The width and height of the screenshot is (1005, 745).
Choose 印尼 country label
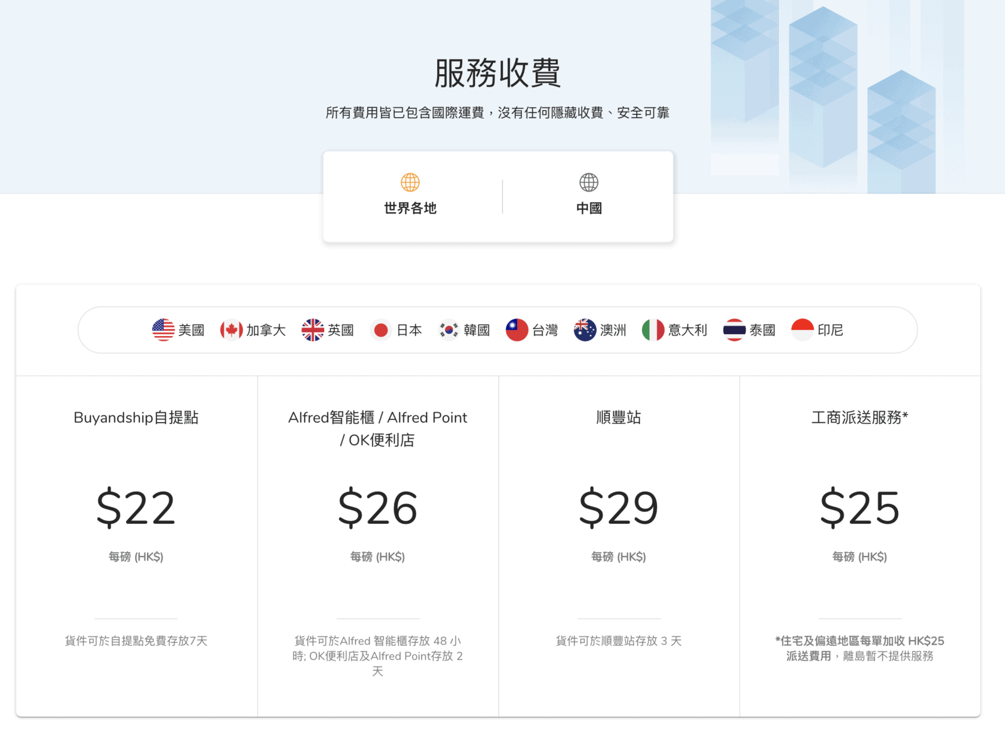point(830,330)
